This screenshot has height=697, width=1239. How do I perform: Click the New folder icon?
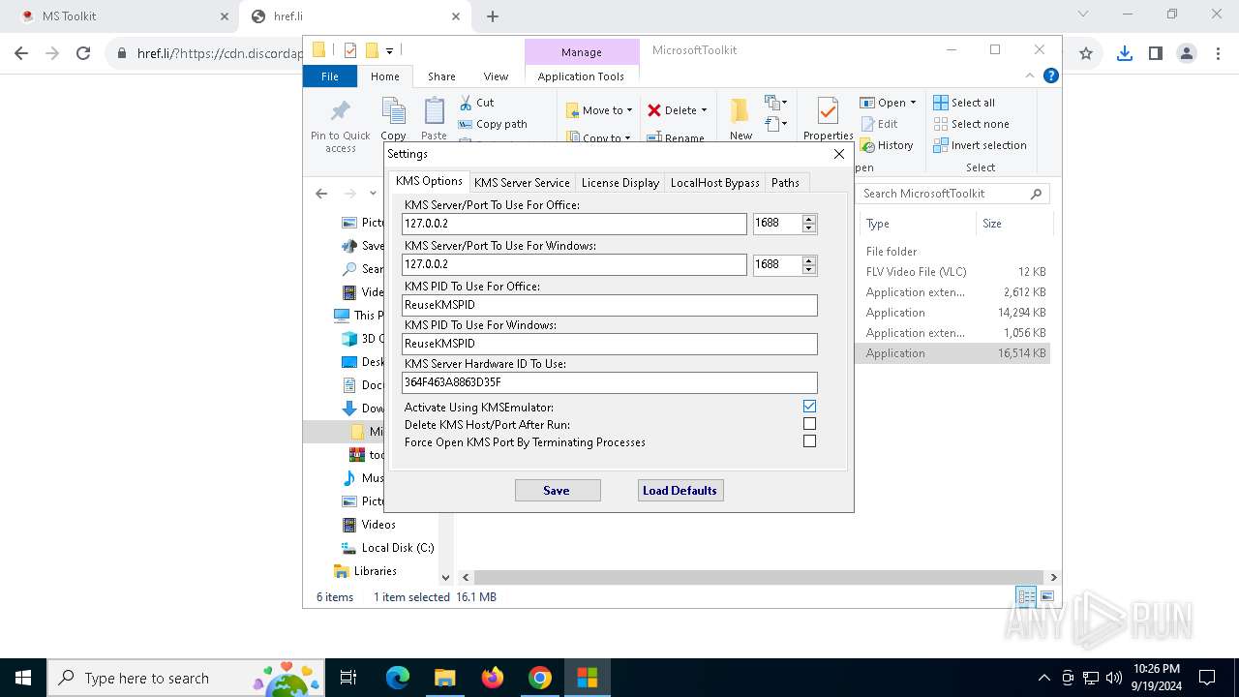740,110
